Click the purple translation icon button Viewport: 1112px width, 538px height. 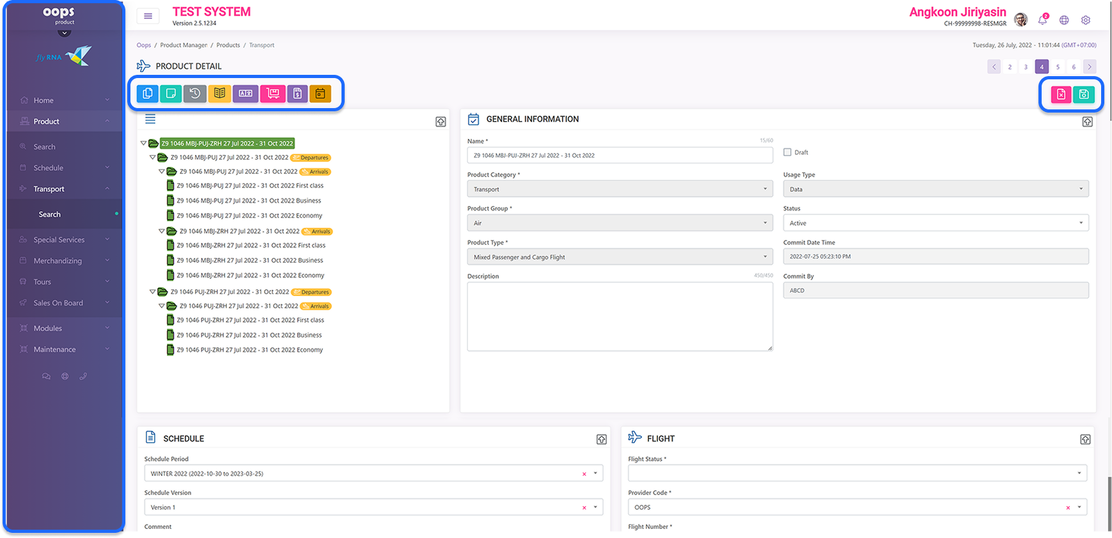tap(246, 93)
